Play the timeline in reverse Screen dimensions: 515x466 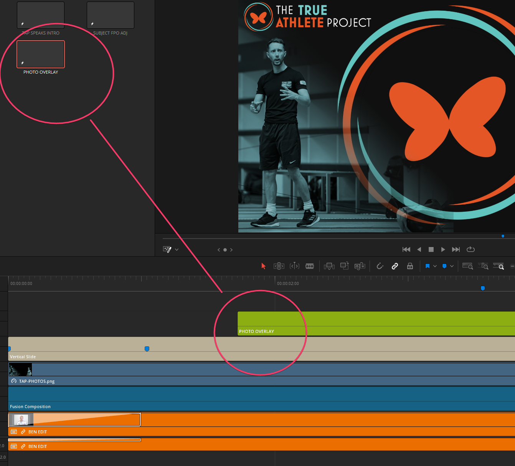419,249
